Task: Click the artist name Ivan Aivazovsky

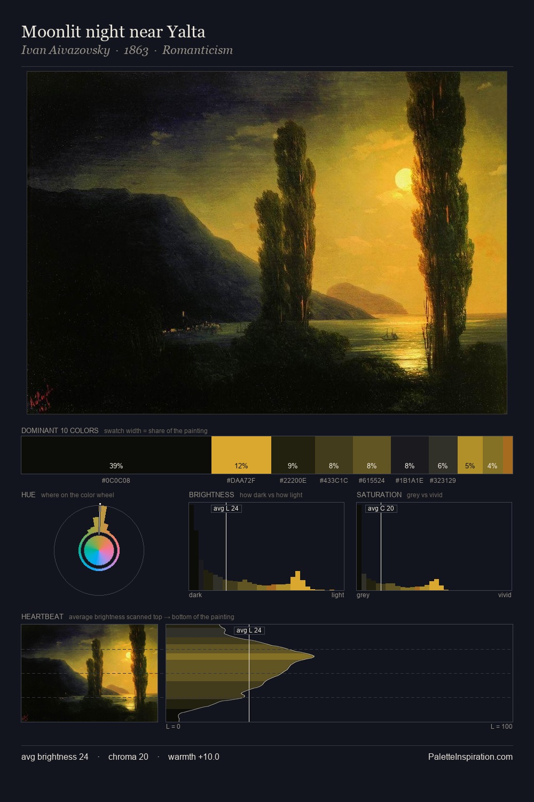Action: [x=65, y=50]
